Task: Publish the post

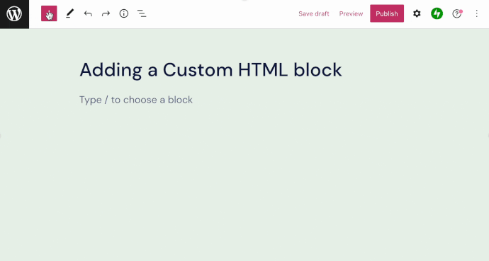Action: [387, 13]
